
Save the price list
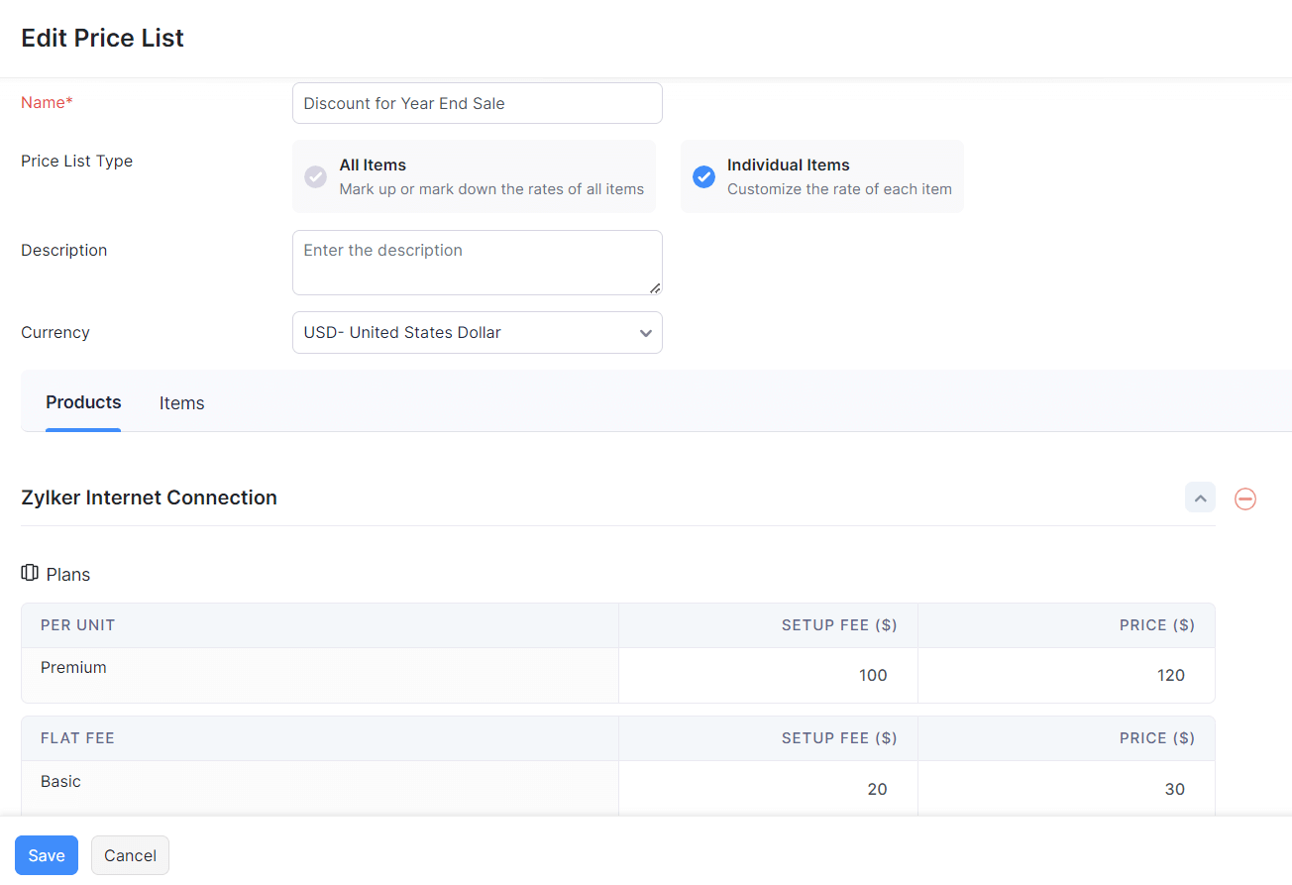47,855
